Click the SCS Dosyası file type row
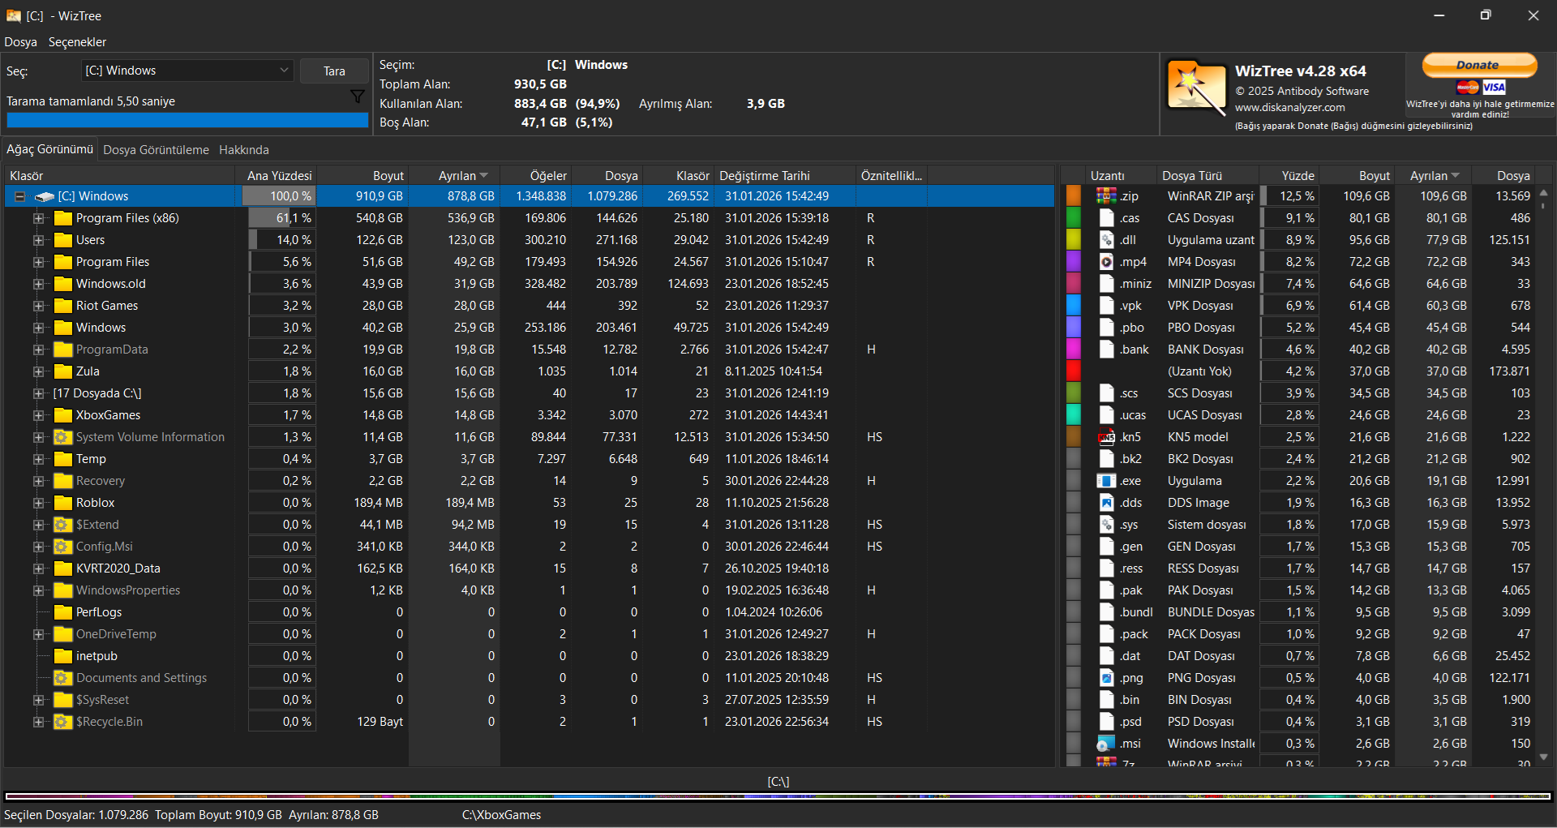1557x828 pixels. click(1301, 393)
